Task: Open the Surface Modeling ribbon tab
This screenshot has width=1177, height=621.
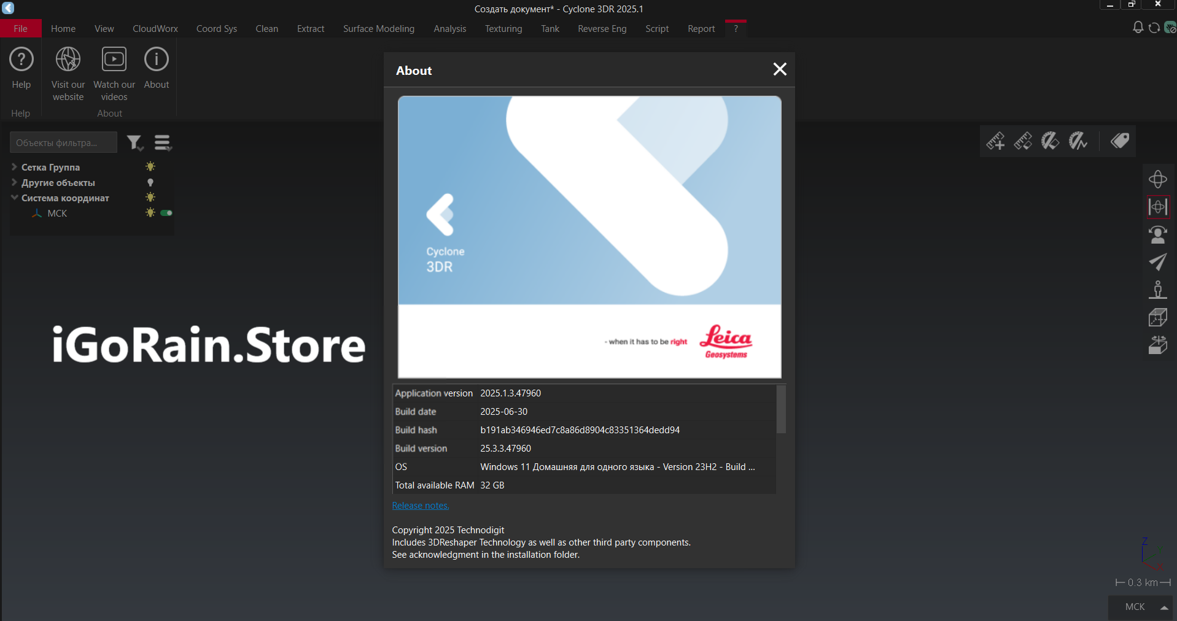Action: click(x=378, y=29)
